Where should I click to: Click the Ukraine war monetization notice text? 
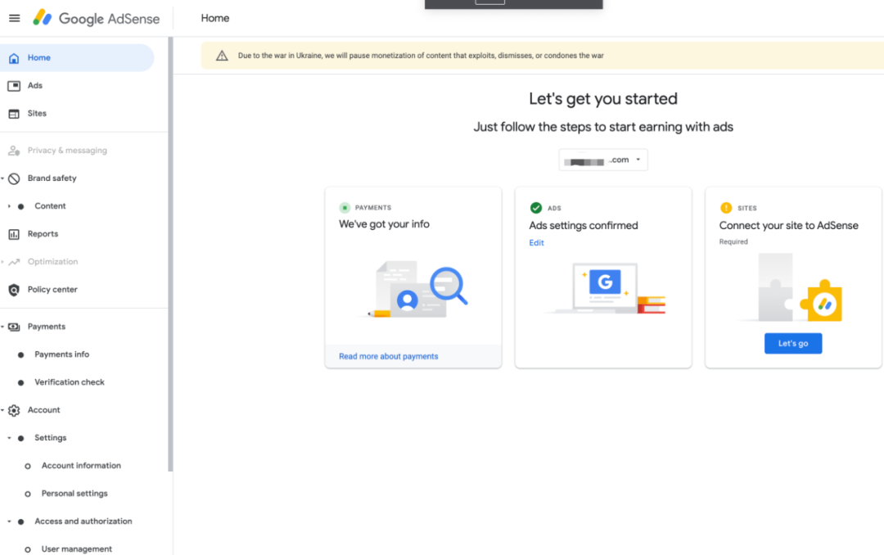[421, 56]
